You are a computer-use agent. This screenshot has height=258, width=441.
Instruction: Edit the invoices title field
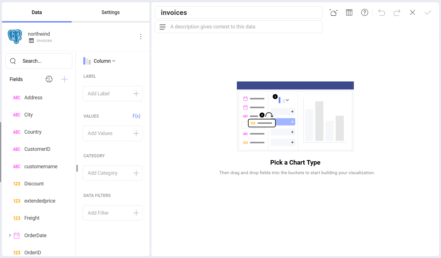pyautogui.click(x=239, y=12)
